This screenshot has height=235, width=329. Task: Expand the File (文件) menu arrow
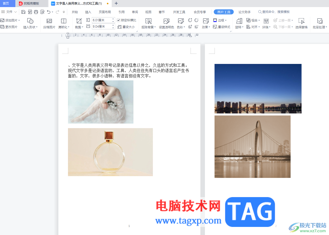pos(15,12)
